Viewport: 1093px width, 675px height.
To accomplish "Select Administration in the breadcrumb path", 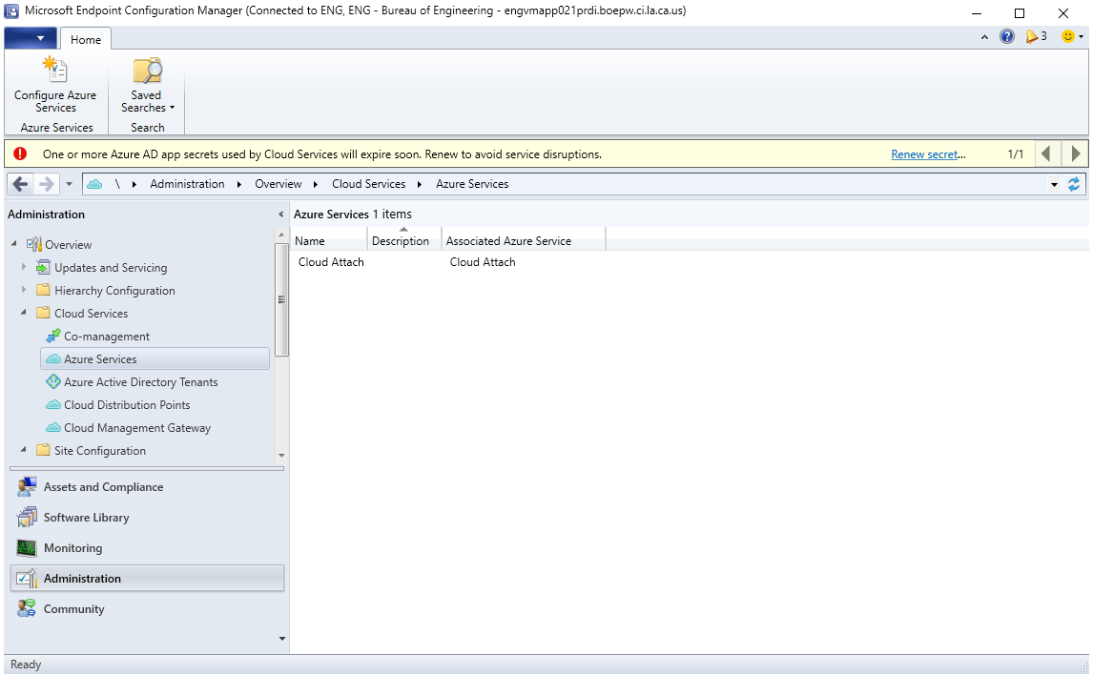I will 188,184.
